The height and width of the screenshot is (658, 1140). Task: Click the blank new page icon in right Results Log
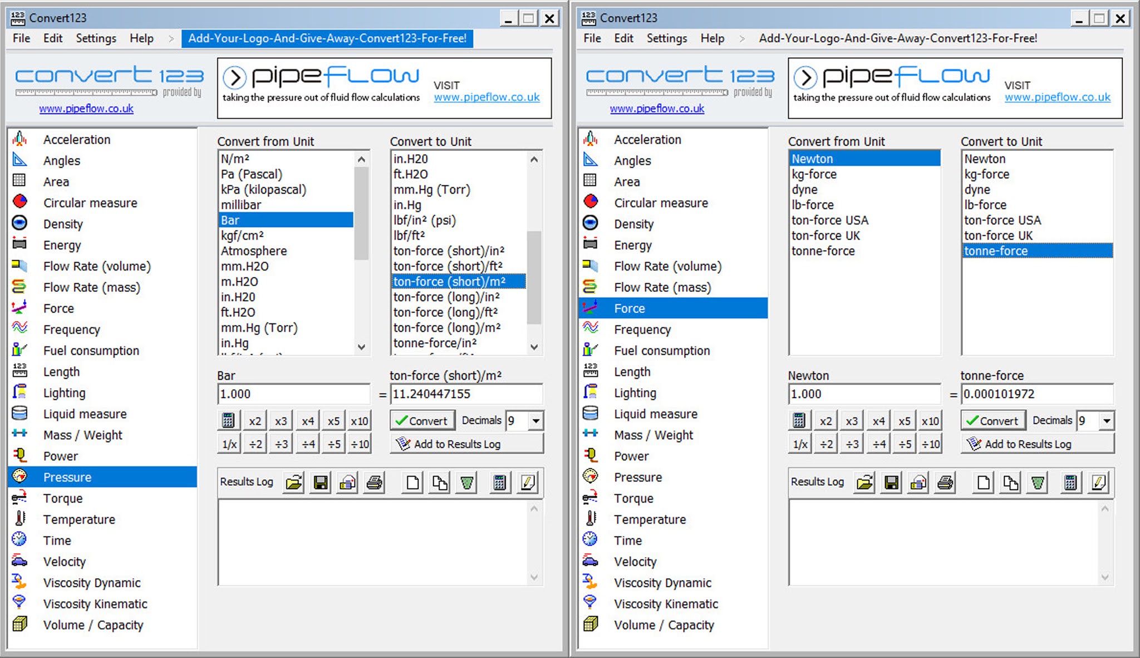pyautogui.click(x=984, y=483)
